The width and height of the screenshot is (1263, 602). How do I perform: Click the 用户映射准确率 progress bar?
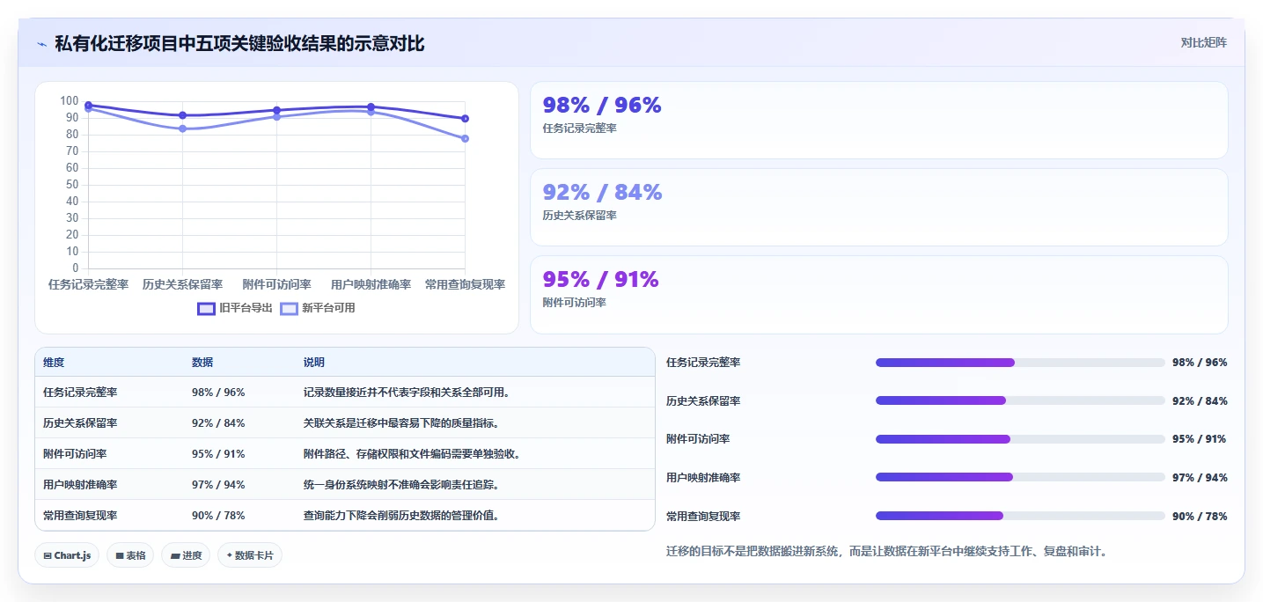pos(1020,477)
